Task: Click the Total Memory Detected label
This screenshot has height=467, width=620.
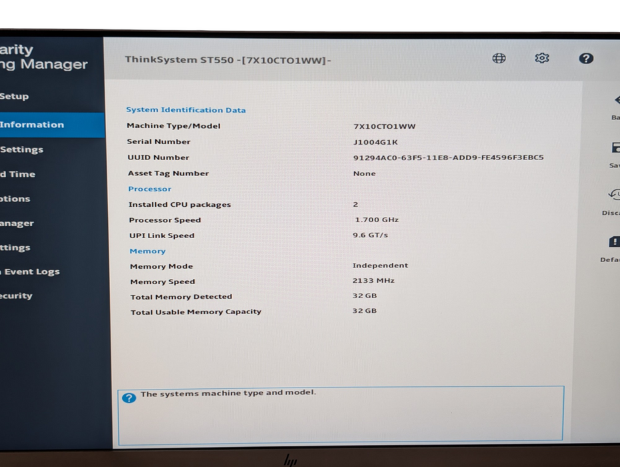Action: pos(181,297)
